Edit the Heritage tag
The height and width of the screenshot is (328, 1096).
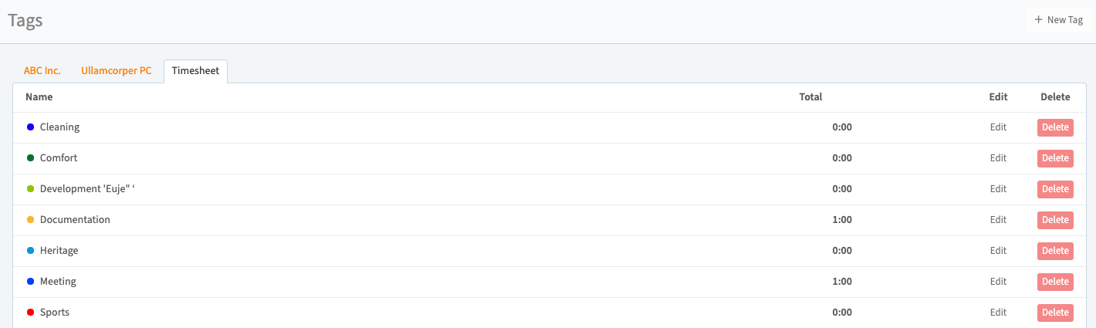[x=998, y=251]
